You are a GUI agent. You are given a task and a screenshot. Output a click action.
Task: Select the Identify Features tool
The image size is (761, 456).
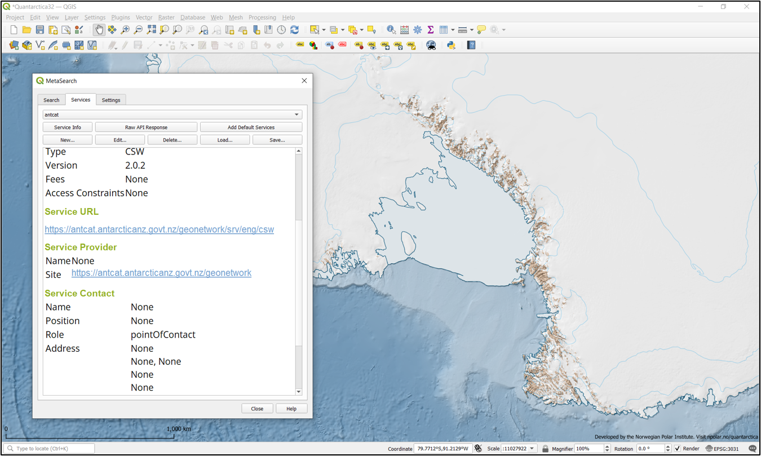[391, 30]
